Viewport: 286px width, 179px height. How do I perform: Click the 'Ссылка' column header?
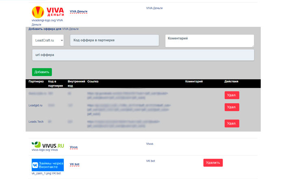point(93,81)
